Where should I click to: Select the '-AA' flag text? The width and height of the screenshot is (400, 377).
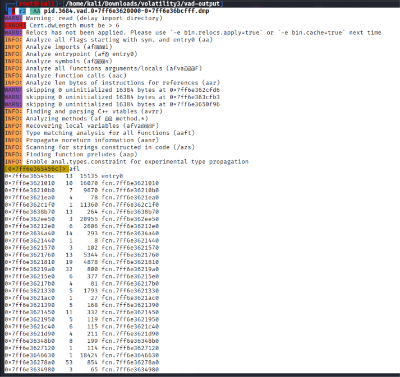[35, 11]
